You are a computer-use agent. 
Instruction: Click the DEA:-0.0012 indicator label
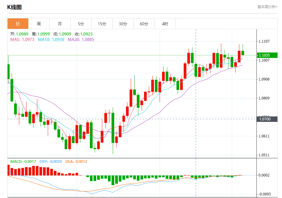[x=76, y=162]
